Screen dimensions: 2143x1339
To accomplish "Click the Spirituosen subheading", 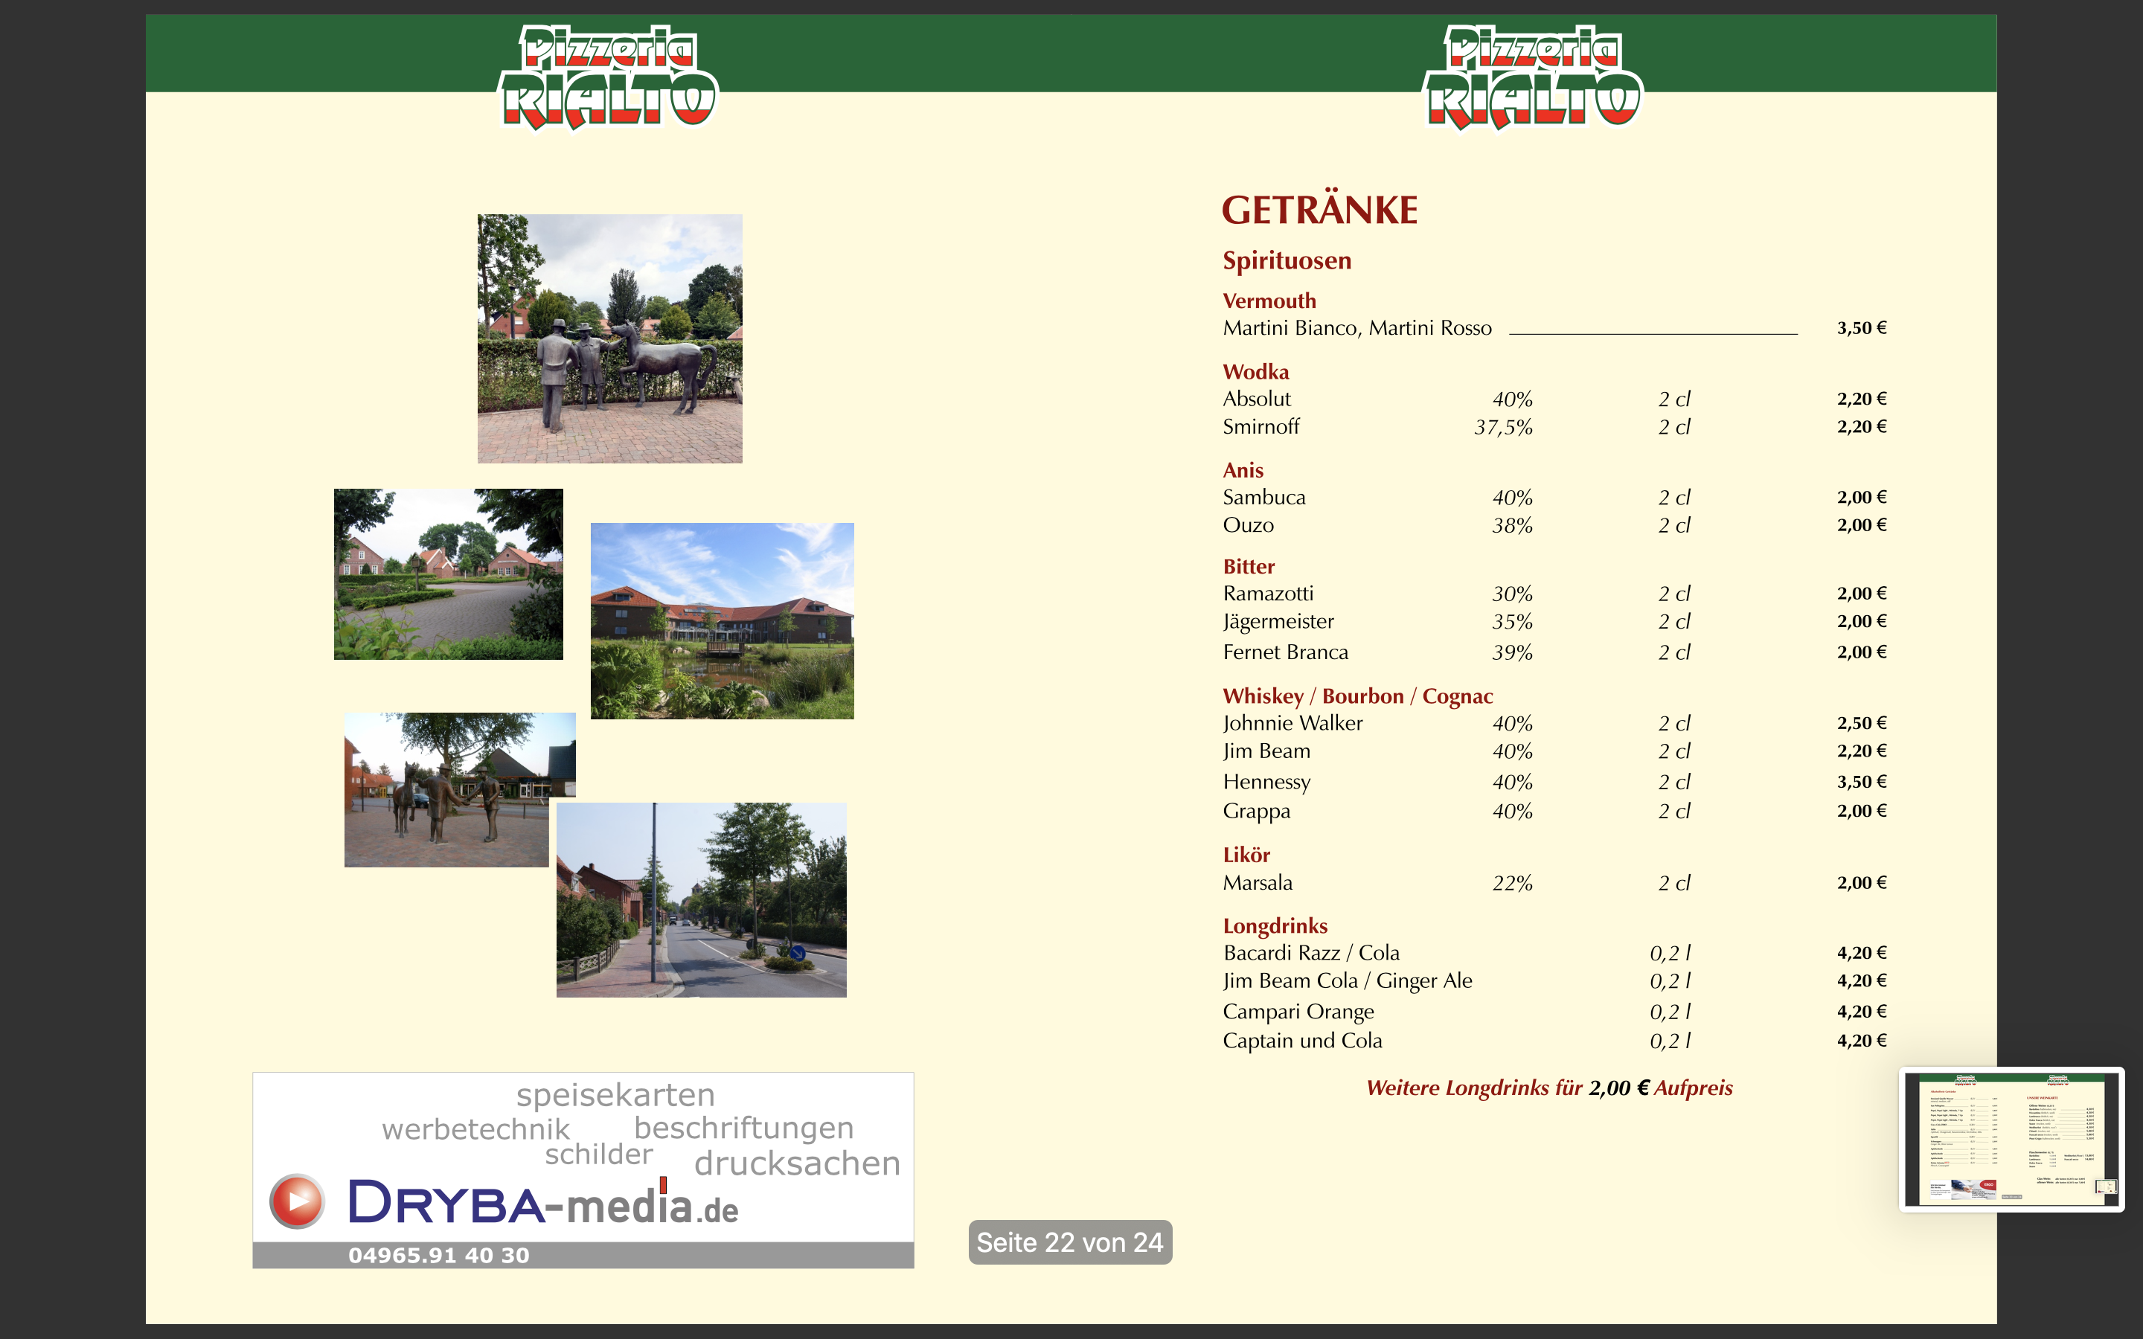I will point(1287,260).
